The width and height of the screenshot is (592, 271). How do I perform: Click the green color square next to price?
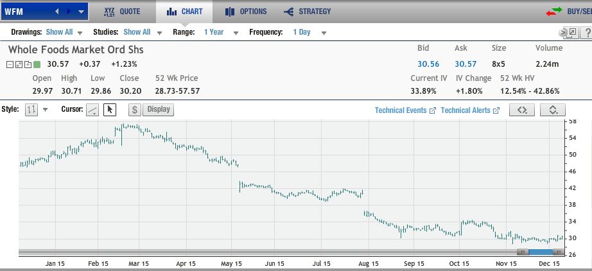pyautogui.click(x=37, y=64)
